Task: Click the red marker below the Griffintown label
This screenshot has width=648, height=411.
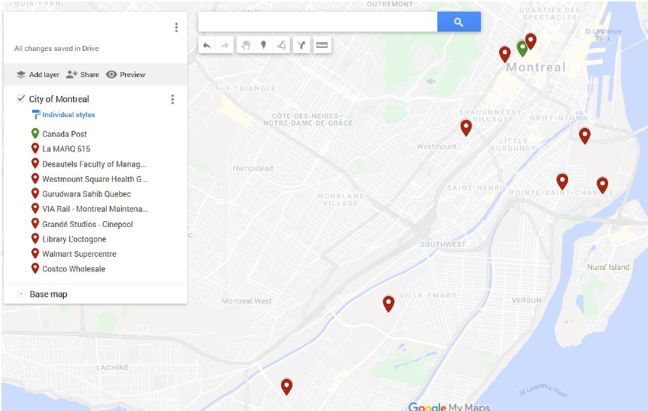Action: coord(584,135)
